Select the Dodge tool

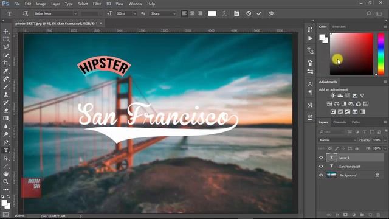(5, 134)
